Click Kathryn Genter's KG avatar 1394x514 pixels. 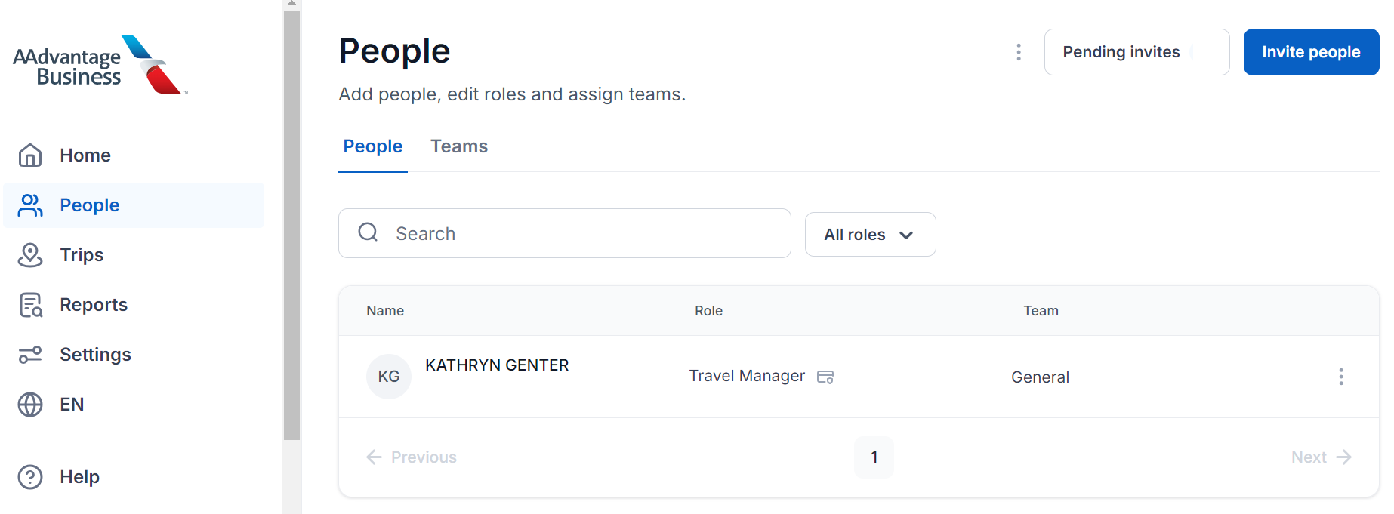tap(388, 376)
